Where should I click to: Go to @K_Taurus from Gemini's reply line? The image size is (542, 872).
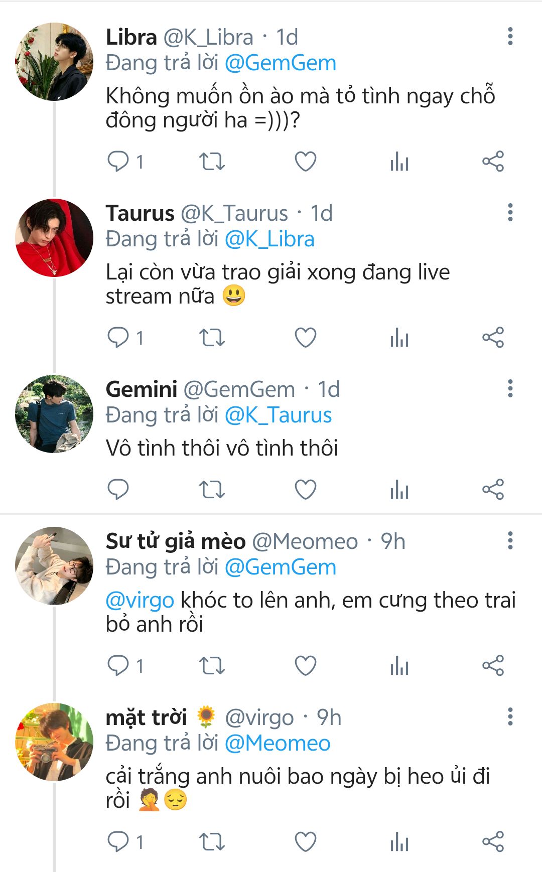pos(278,415)
